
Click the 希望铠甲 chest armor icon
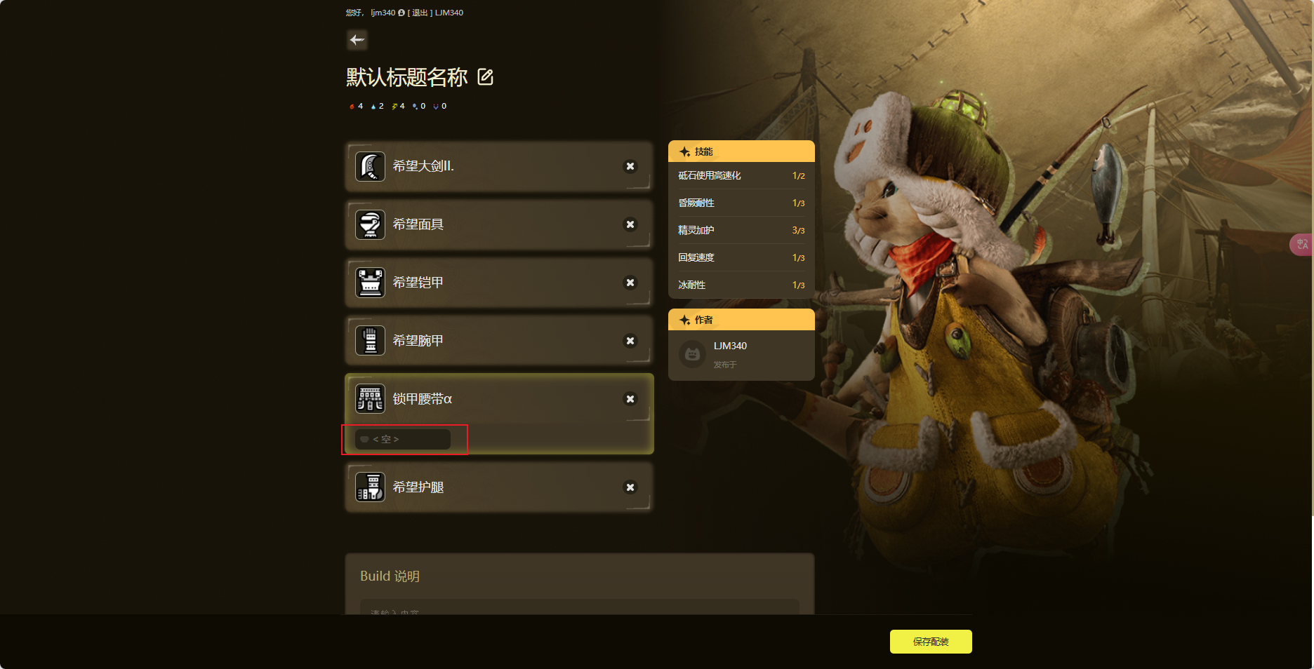[x=370, y=283]
